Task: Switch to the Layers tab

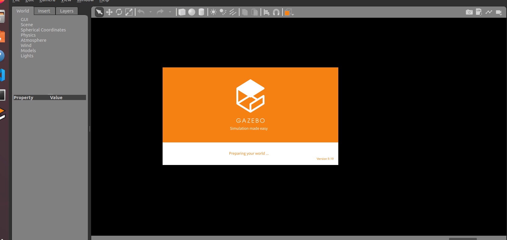Action: point(67,11)
